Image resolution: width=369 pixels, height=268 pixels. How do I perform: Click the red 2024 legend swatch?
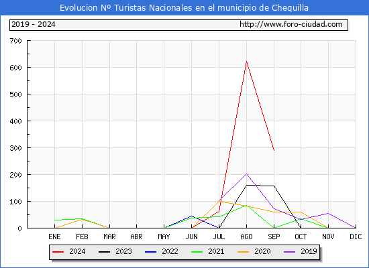(x=58, y=252)
